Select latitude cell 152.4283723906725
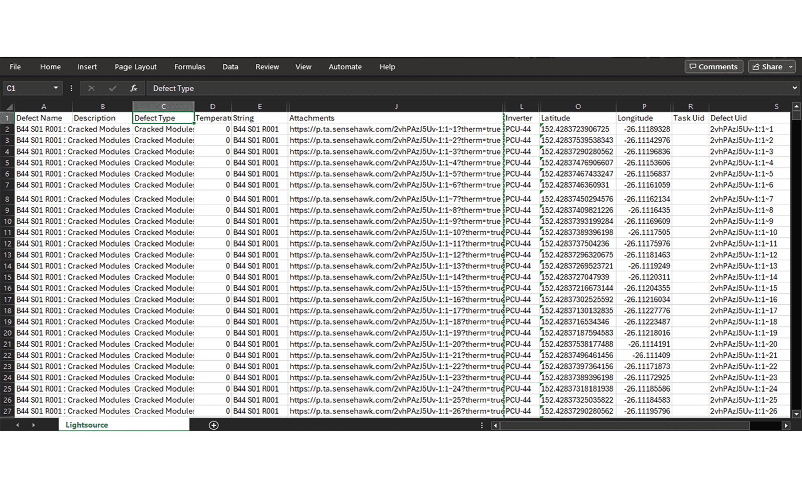 coord(578,129)
